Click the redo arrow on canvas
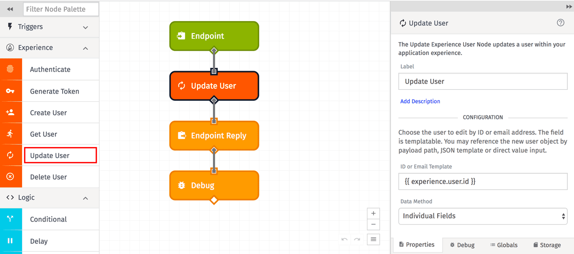The width and height of the screenshot is (574, 254). tap(356, 239)
